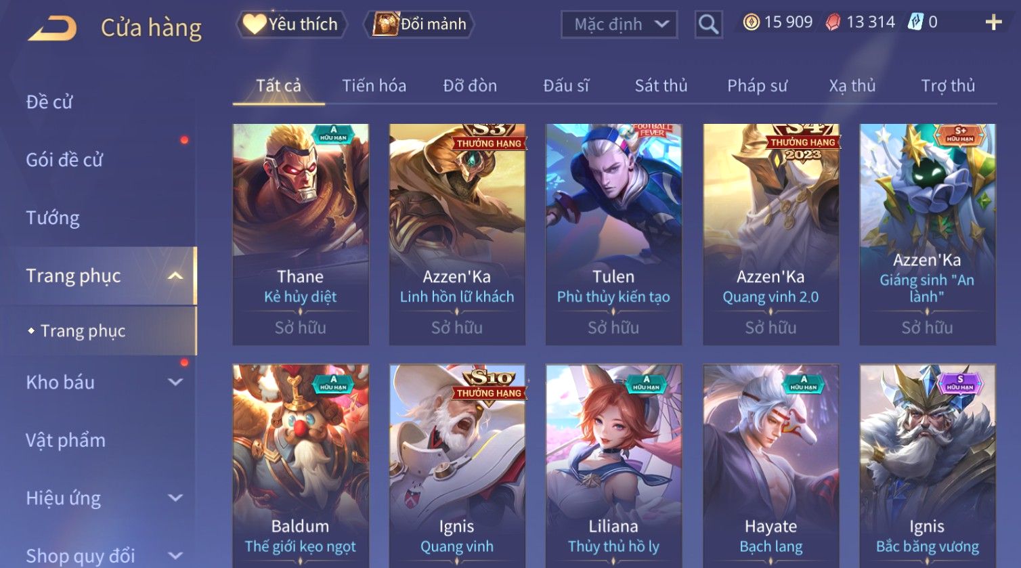1021x568 pixels.
Task: Click the heart icon in Yêu thích
Action: click(254, 24)
